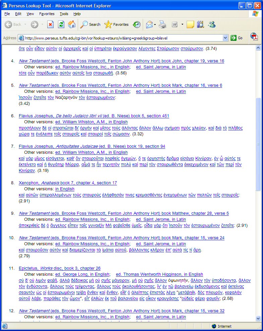Click the Go button beside address bar
This screenshot has width=263, height=331.
[237, 38]
